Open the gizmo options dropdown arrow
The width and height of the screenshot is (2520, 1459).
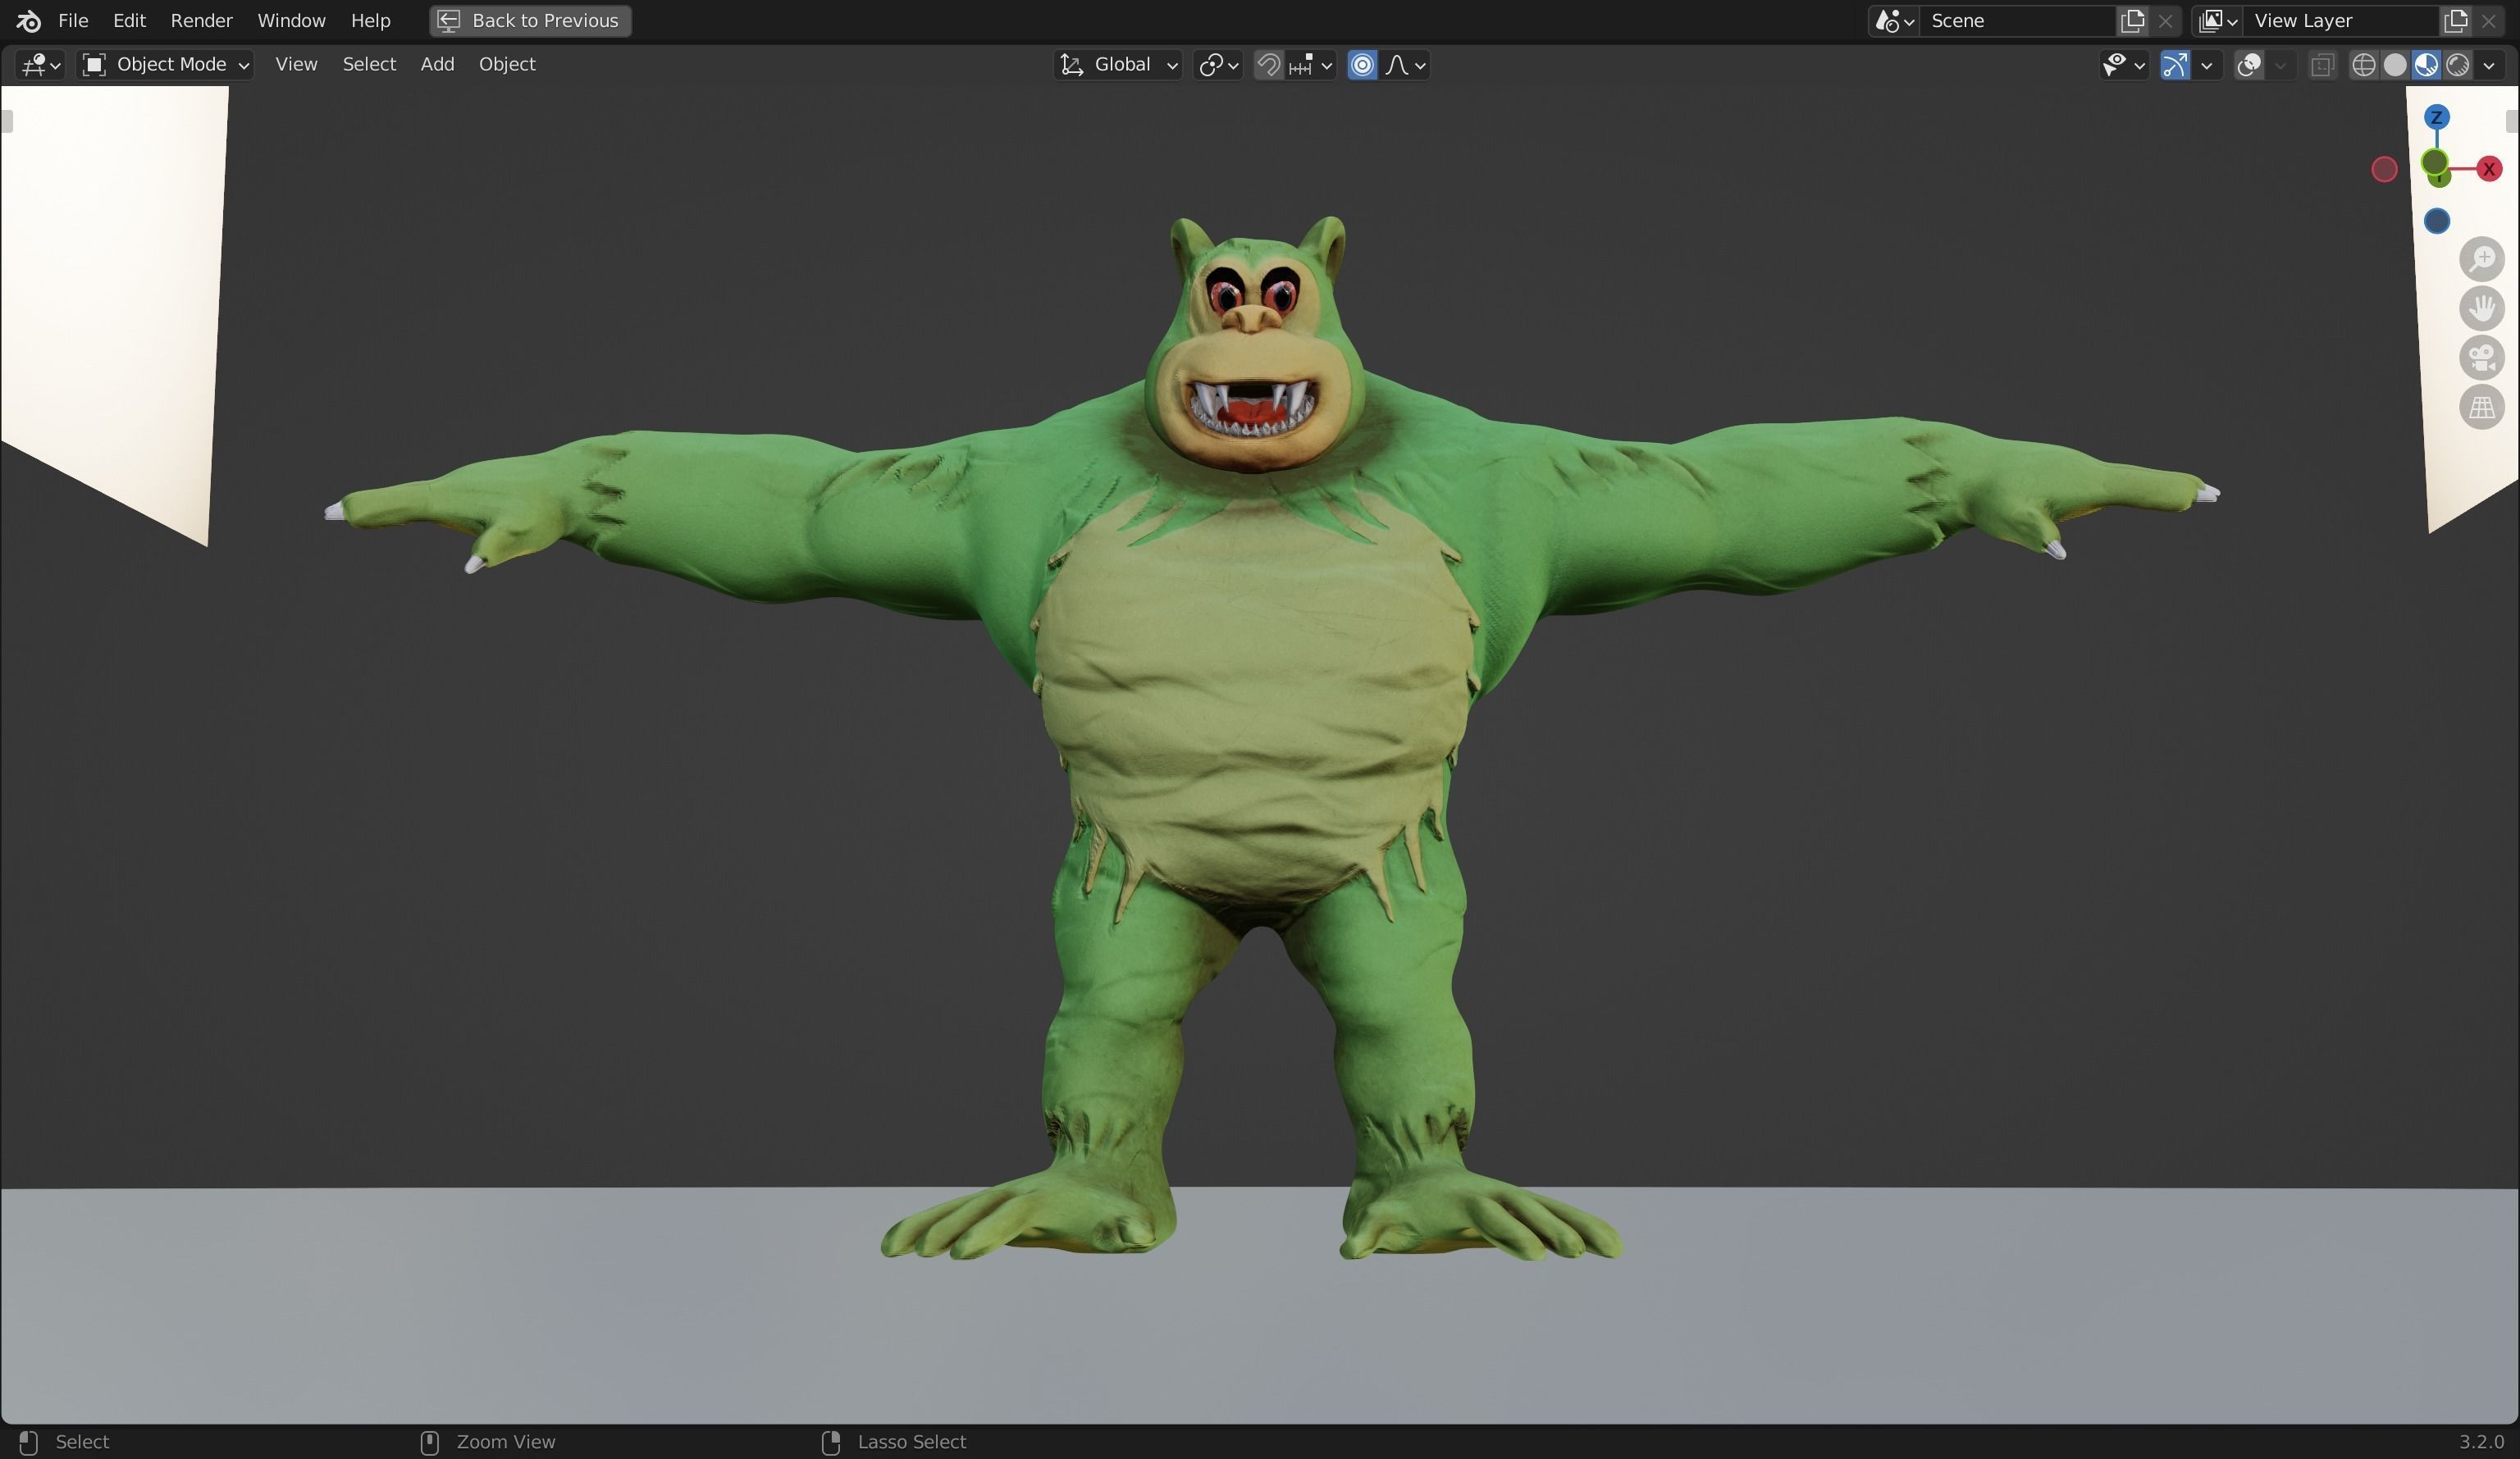(x=2207, y=65)
